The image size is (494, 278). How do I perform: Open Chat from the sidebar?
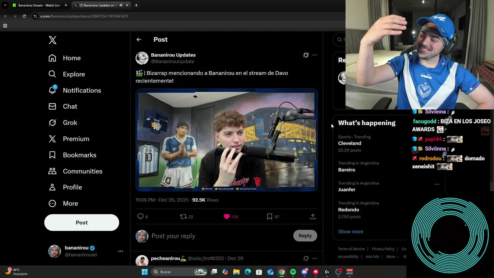point(63,107)
